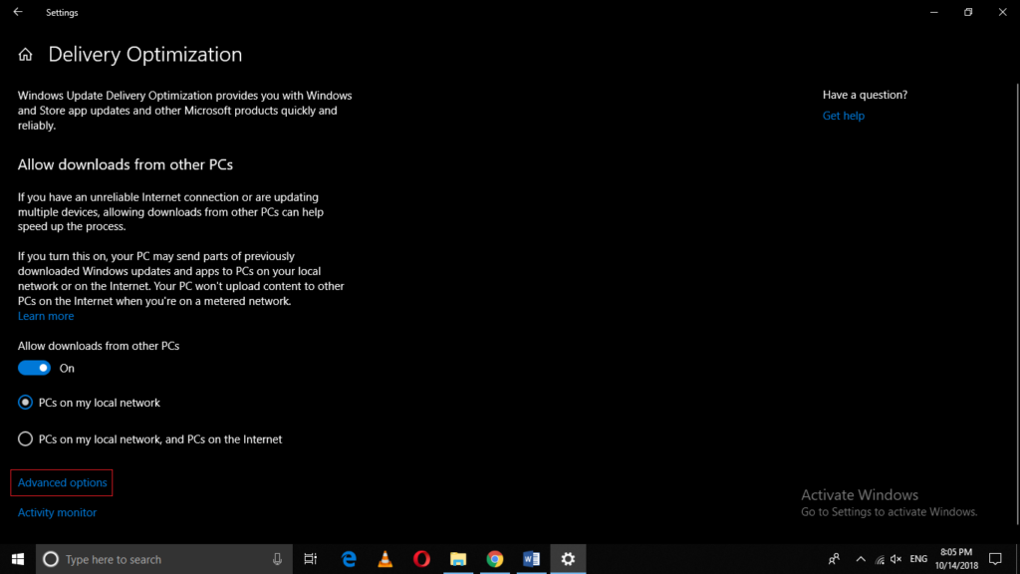The height and width of the screenshot is (574, 1020).
Task: Open VLC media player from the taskbar
Action: tap(385, 559)
